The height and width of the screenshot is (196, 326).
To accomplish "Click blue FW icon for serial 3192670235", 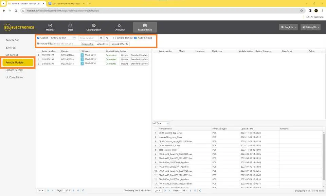I will tap(82, 64).
